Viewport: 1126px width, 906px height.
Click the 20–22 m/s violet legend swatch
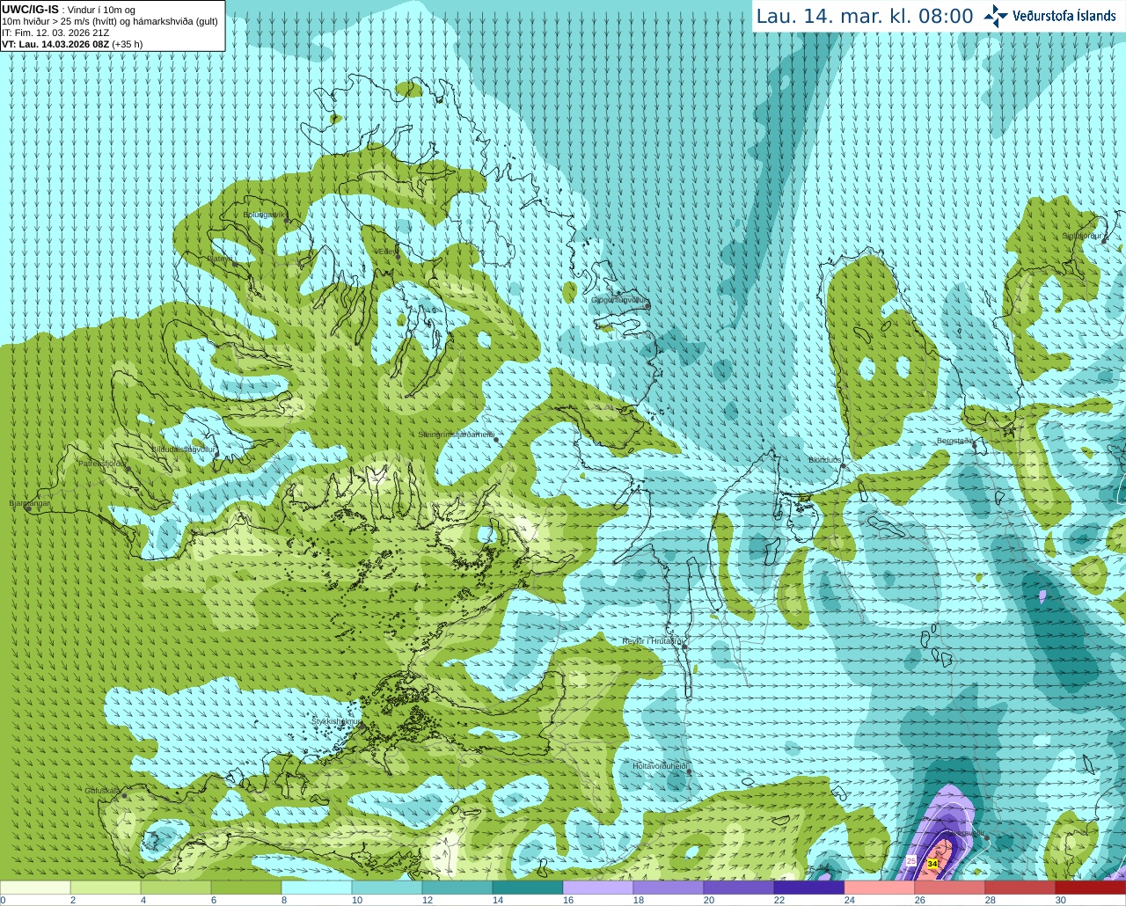tap(739, 888)
